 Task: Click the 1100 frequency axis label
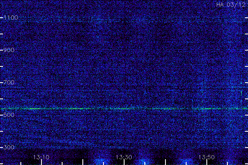click(x=11, y=18)
